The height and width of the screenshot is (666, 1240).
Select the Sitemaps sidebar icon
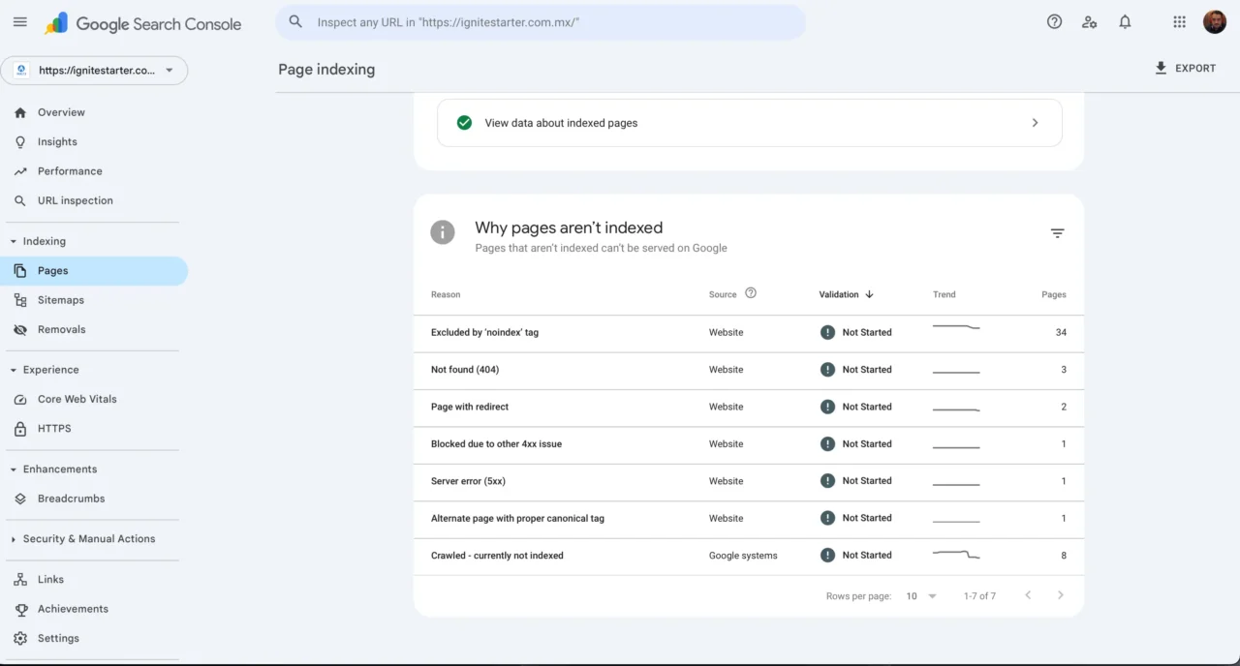click(21, 299)
